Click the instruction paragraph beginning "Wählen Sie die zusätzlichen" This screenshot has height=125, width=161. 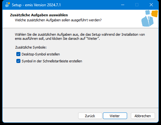click(x=80, y=37)
